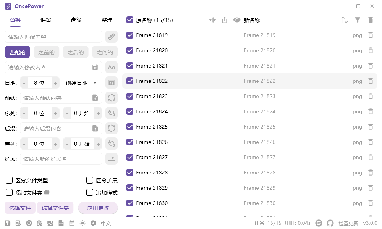Screen dimensions: 382x229
Task: Delete Frame 21822 using its trash icon
Action: 370,81
